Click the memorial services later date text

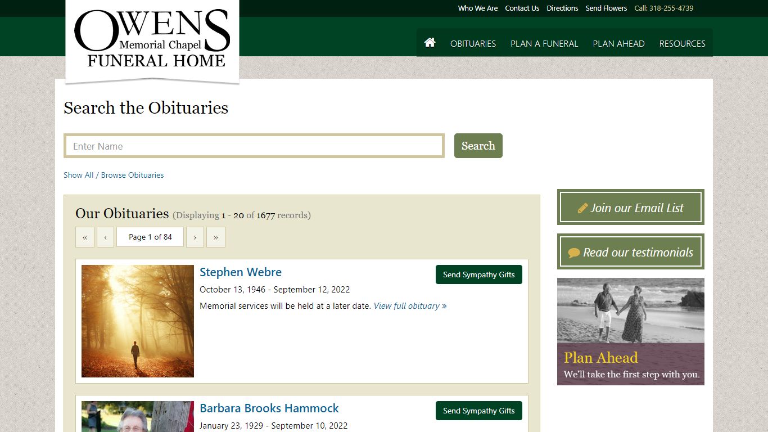(x=286, y=306)
